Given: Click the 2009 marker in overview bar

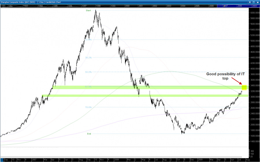Looking at the screenshot, I should pyautogui.click(x=254, y=6).
